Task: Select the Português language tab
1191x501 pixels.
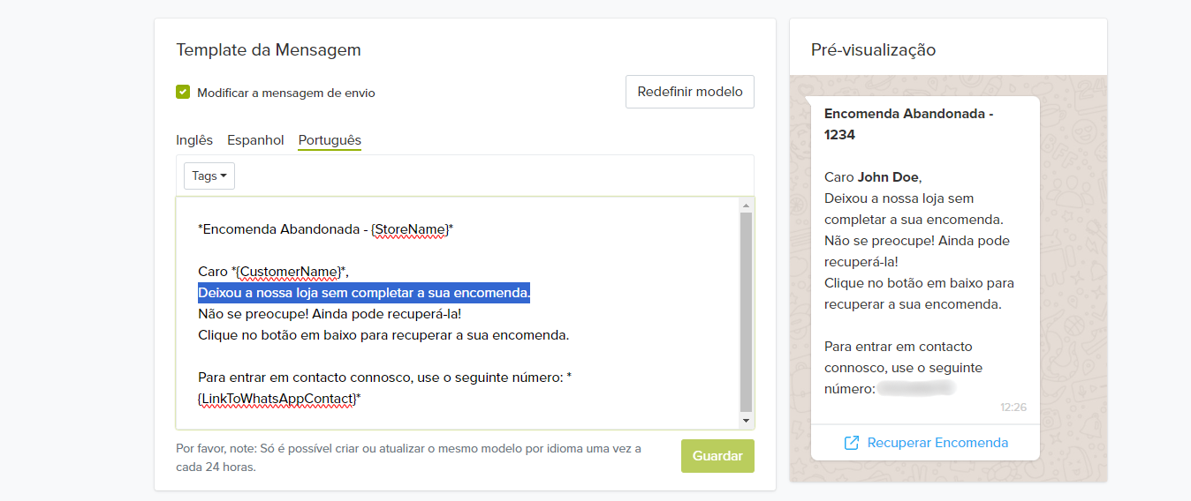Action: pyautogui.click(x=330, y=140)
